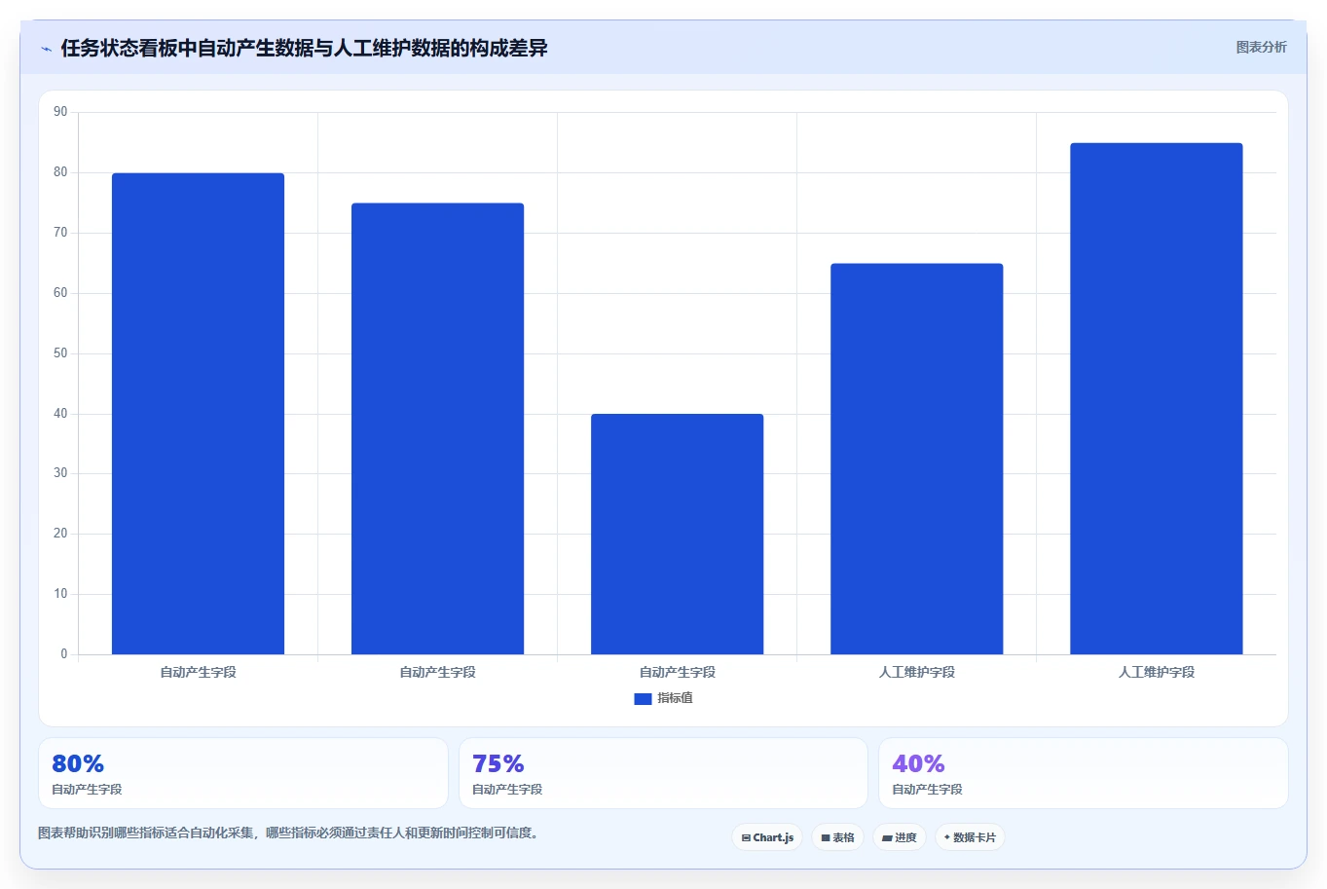Click the tallest bar reaching value 85

click(1157, 398)
